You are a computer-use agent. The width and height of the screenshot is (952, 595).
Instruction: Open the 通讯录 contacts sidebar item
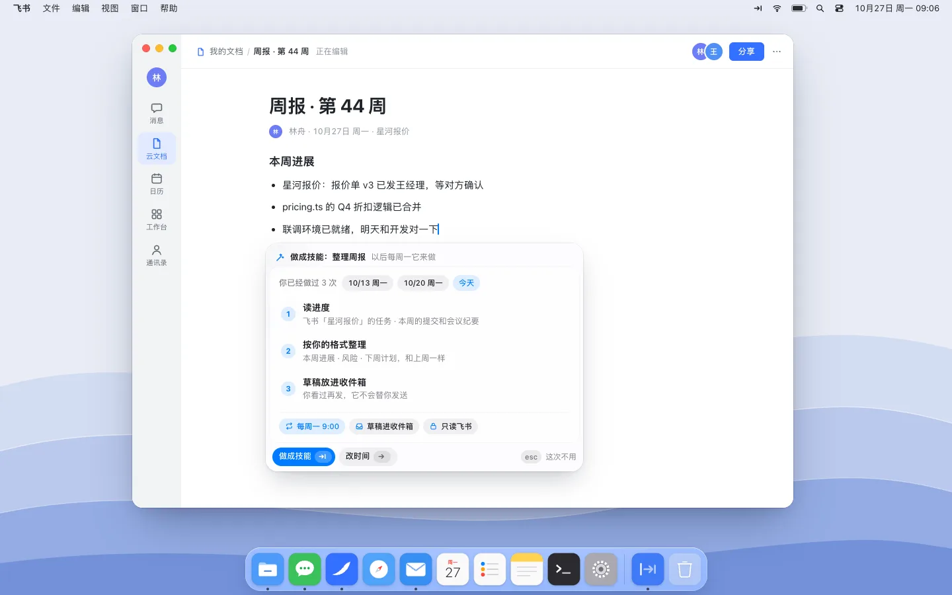tap(157, 255)
